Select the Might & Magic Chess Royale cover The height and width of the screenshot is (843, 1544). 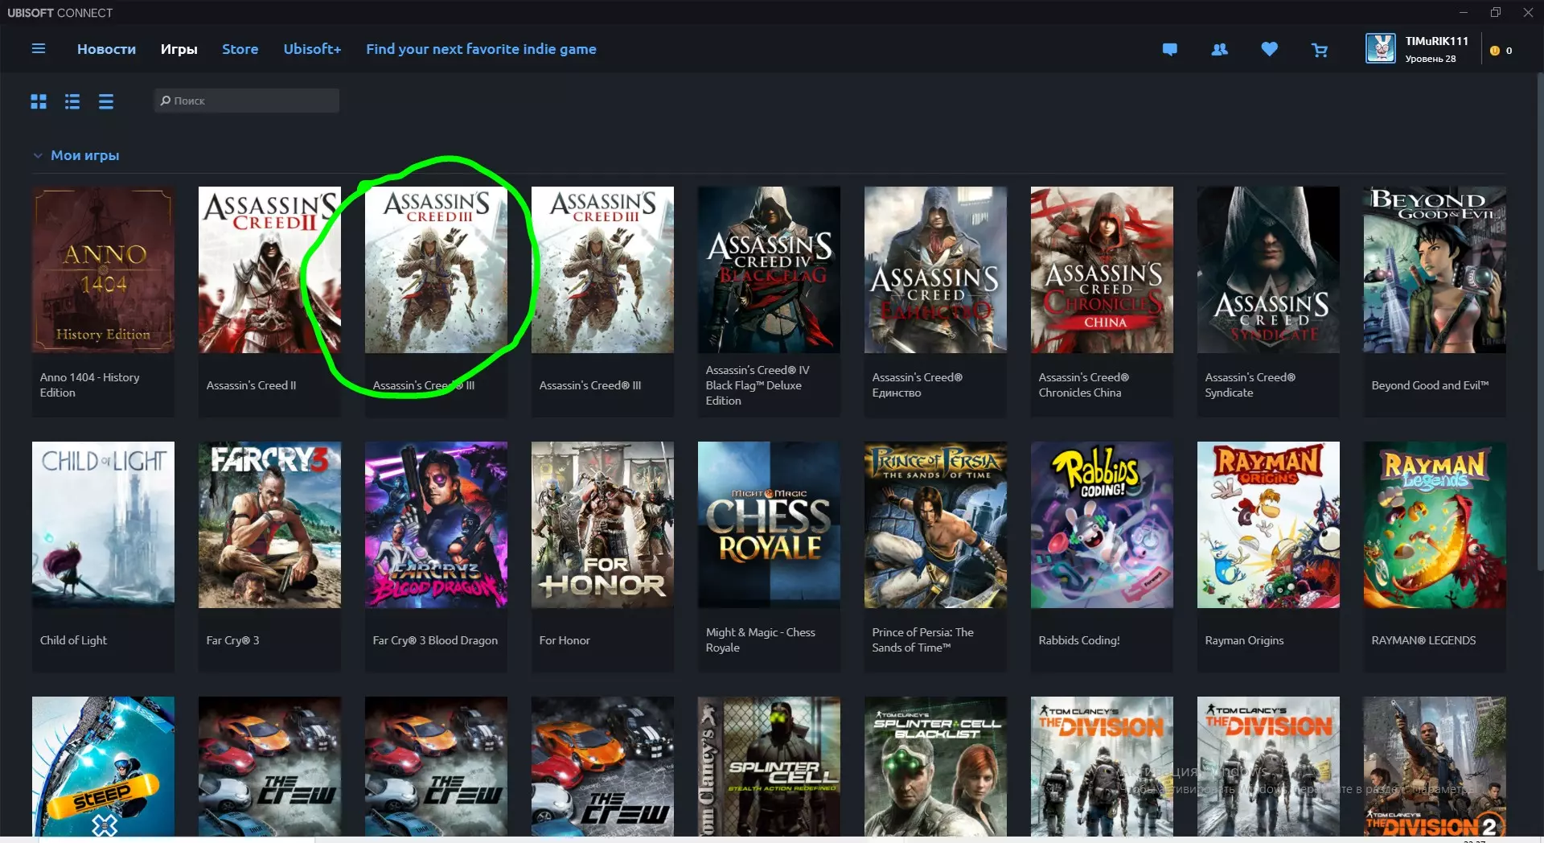tap(769, 524)
